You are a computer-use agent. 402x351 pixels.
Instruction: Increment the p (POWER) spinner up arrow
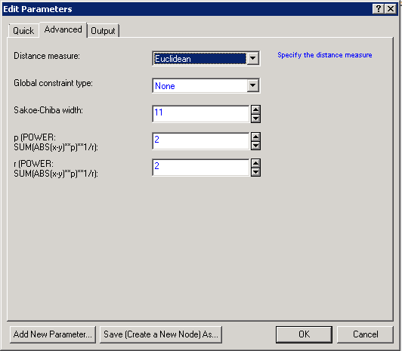(255, 137)
